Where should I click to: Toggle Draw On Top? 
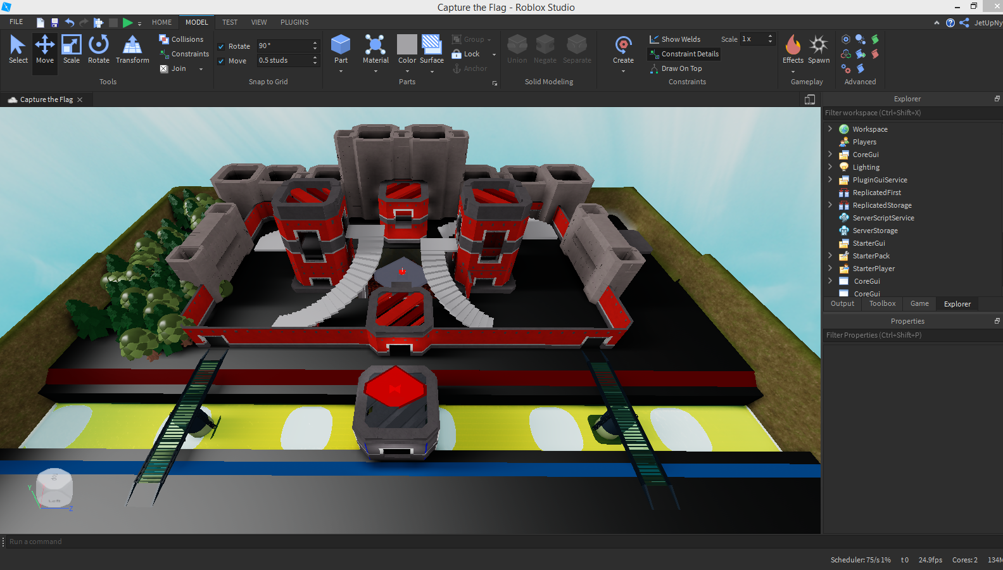pyautogui.click(x=676, y=68)
